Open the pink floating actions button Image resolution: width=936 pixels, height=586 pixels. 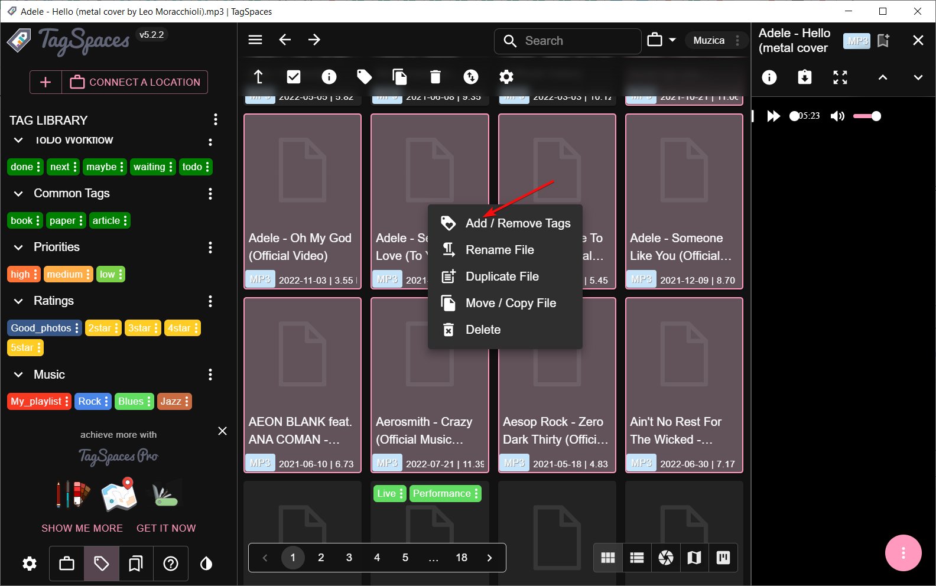pos(903,553)
